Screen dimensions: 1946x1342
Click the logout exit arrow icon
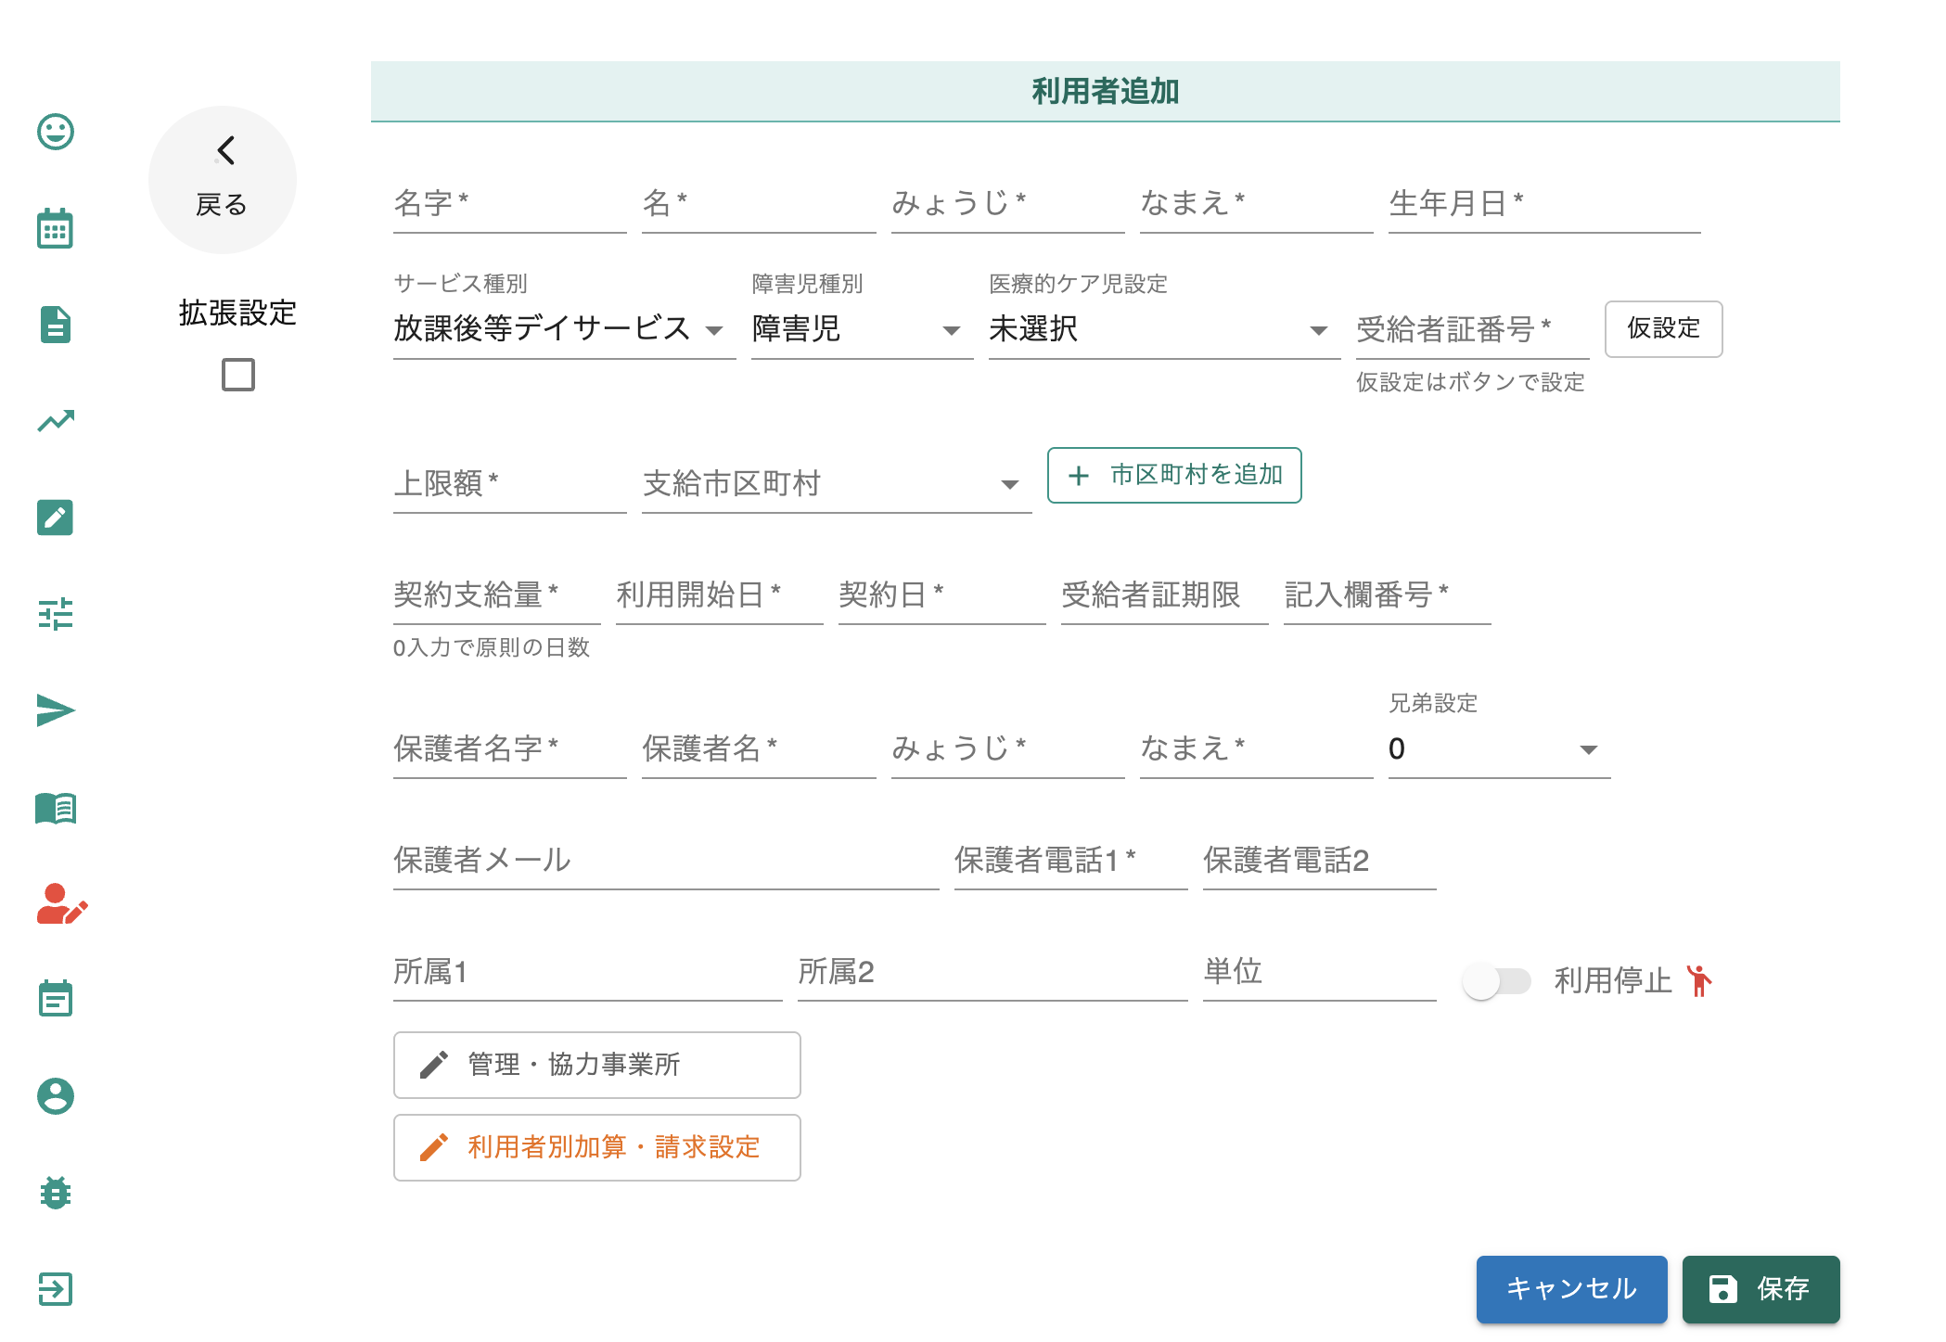coord(56,1288)
